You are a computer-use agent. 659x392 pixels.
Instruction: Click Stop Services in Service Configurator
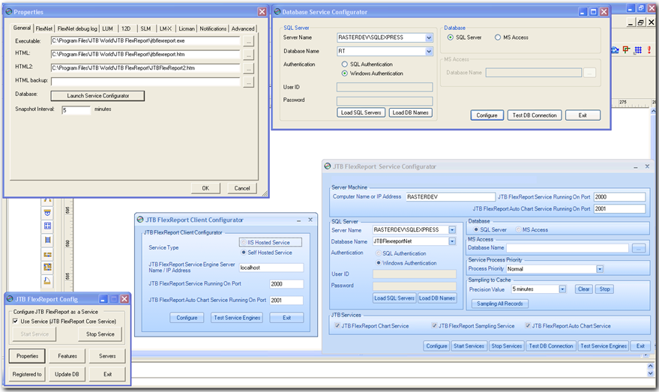pyautogui.click(x=507, y=346)
